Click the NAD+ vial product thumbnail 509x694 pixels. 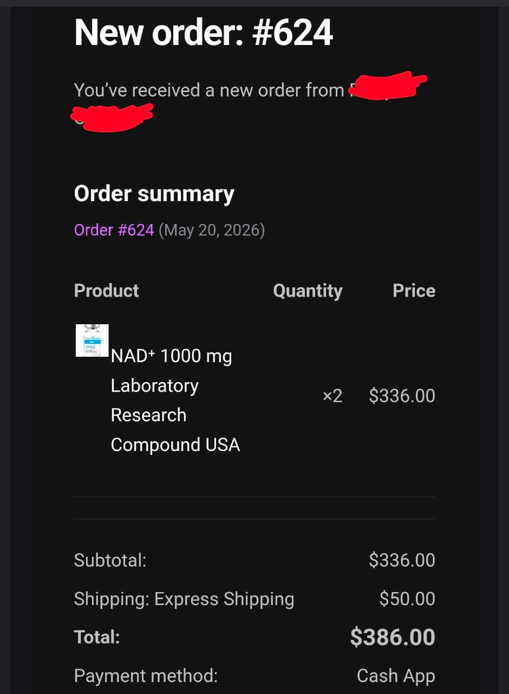pos(92,340)
